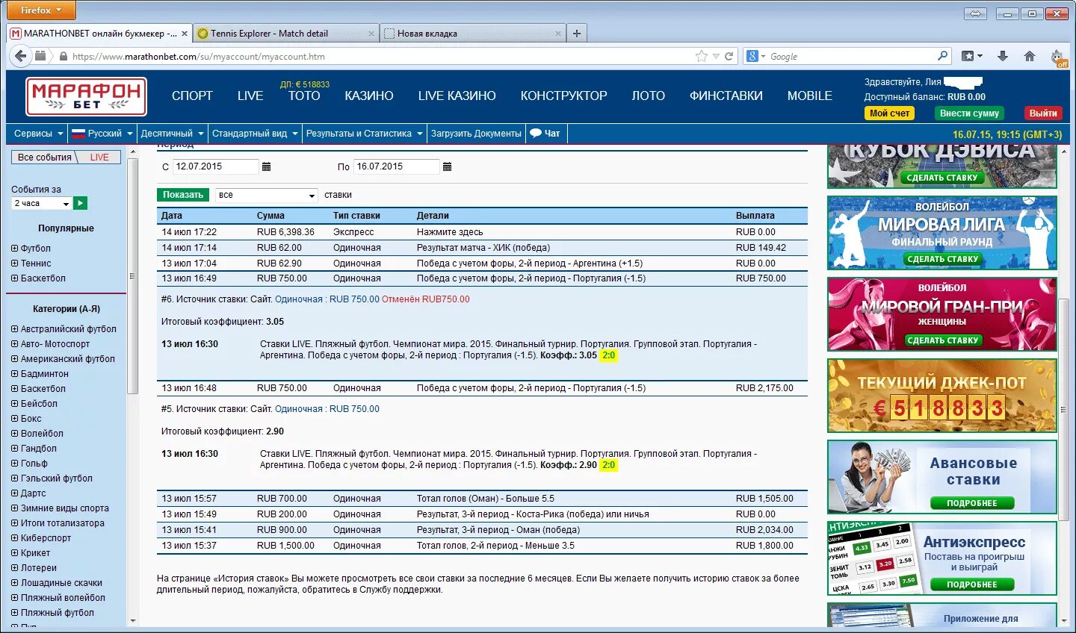Open the MOBILE menu section
The height and width of the screenshot is (633, 1076).
[809, 96]
